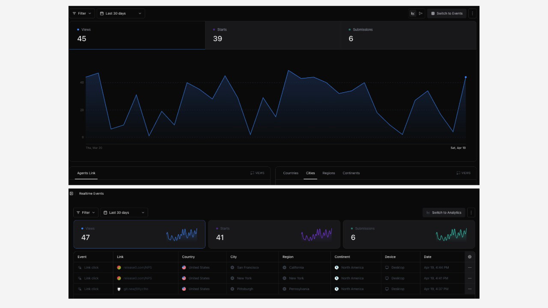
Task: Click the Switch to Events button
Action: 447,13
